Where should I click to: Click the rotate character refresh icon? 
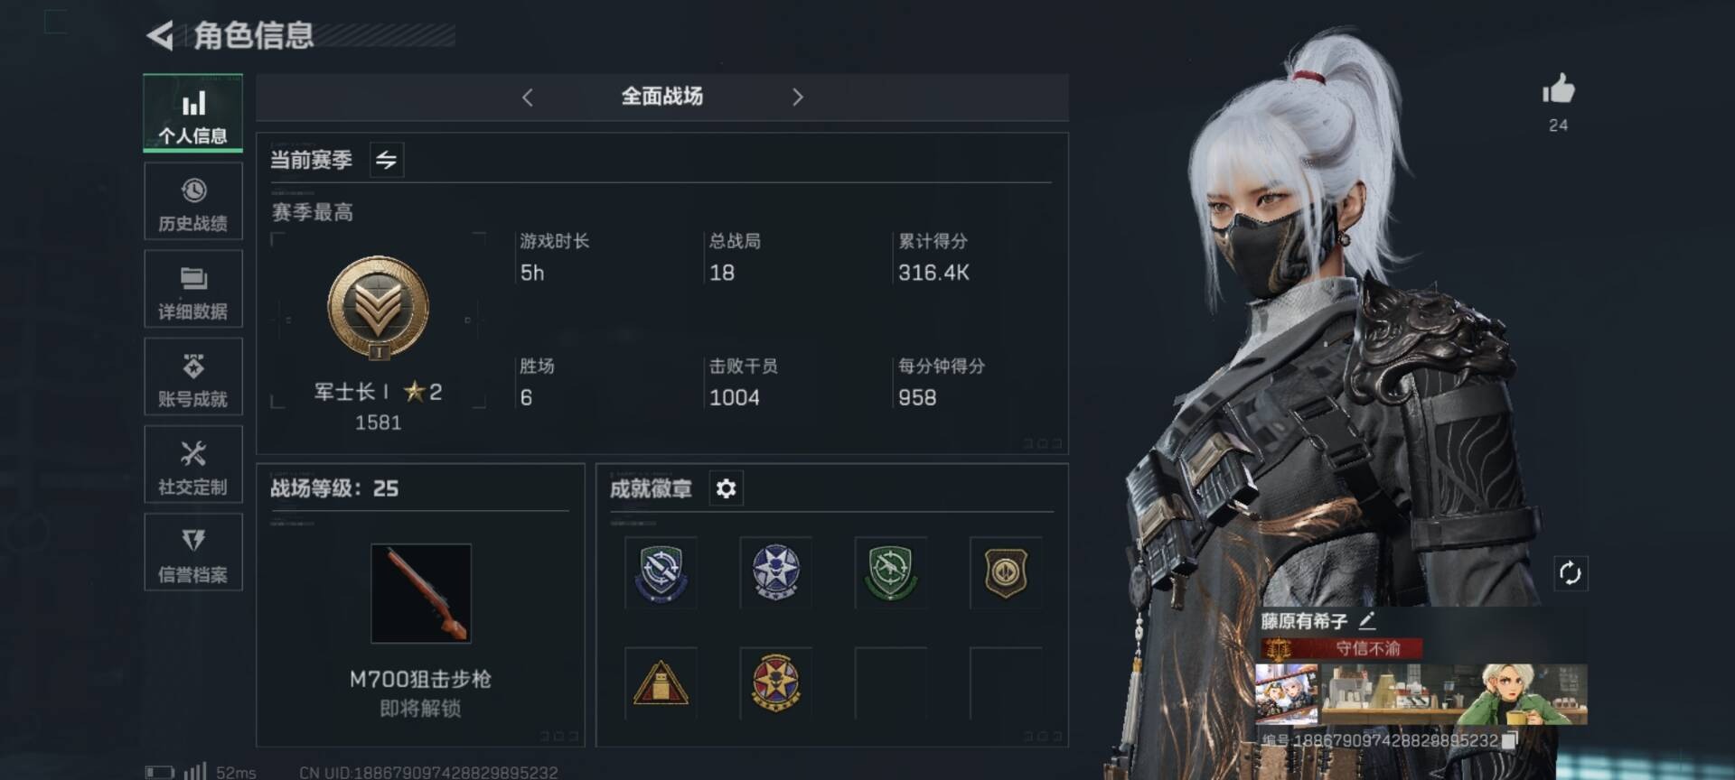click(x=1570, y=573)
